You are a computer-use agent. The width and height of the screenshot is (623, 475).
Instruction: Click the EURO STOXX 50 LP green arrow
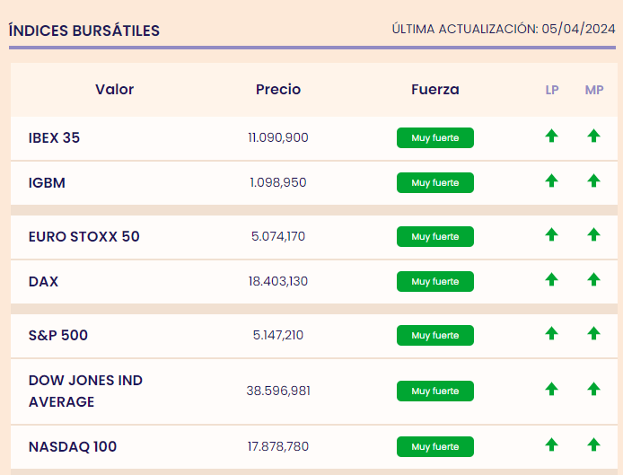tap(551, 235)
